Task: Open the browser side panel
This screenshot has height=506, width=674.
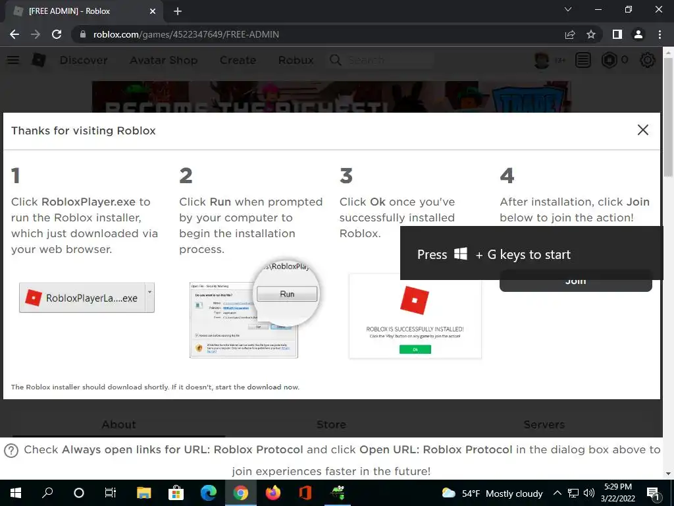Action: click(617, 34)
